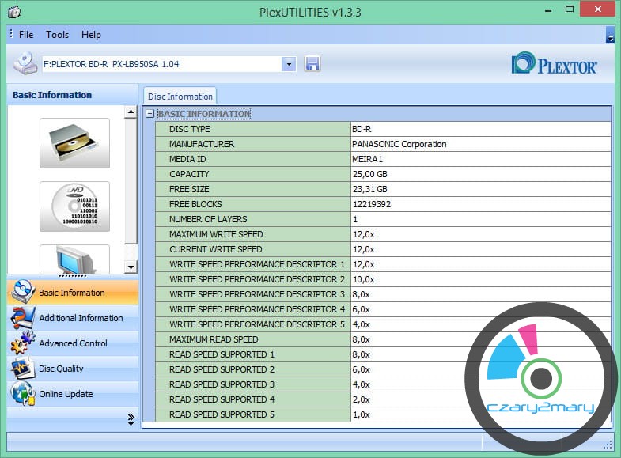Open the File menu
The image size is (621, 458).
(x=26, y=35)
